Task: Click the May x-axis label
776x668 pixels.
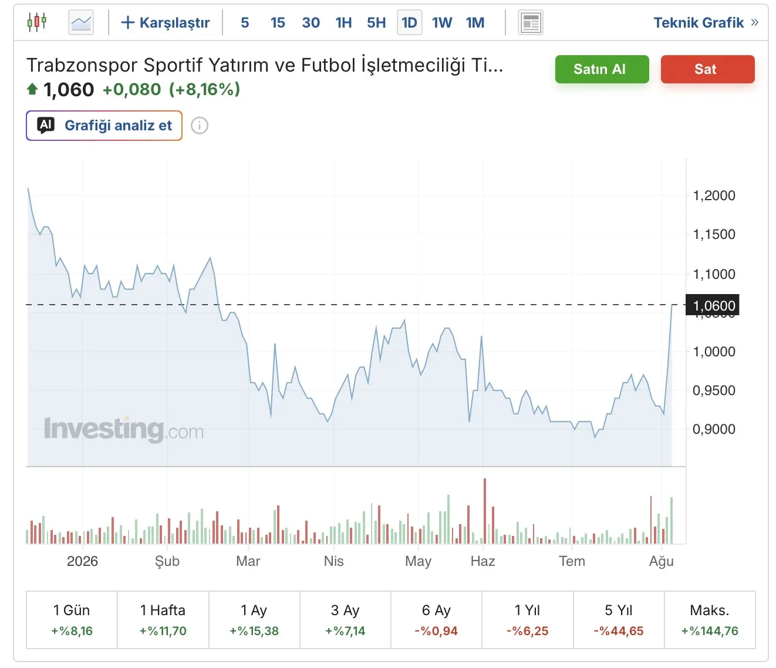Action: pos(418,561)
